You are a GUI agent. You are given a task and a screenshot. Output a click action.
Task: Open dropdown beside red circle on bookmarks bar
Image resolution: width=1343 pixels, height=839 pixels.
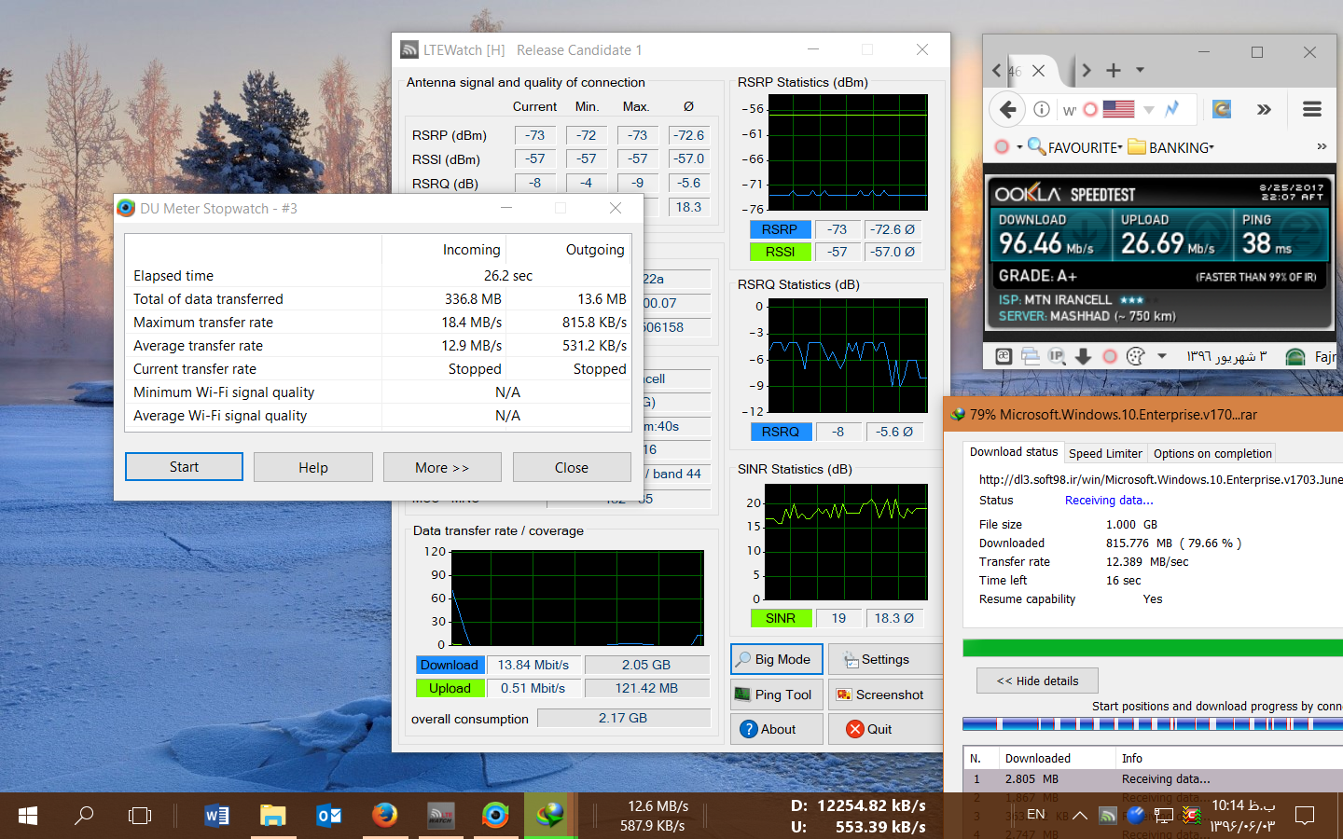point(1019,147)
